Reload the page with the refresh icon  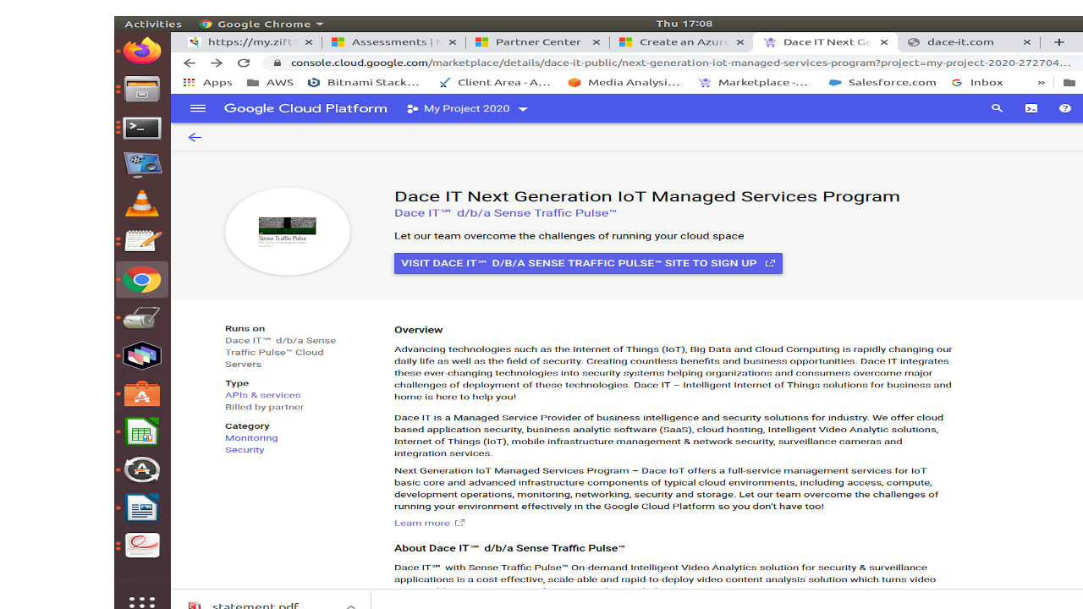(244, 63)
